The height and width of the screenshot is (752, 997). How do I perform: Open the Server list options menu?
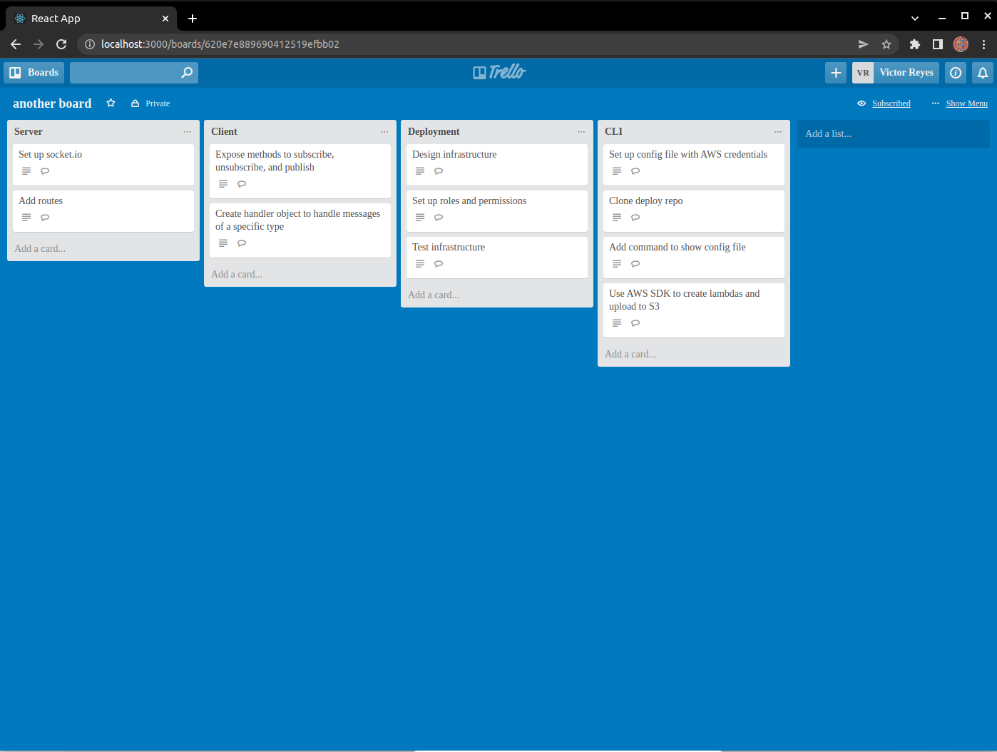(188, 132)
